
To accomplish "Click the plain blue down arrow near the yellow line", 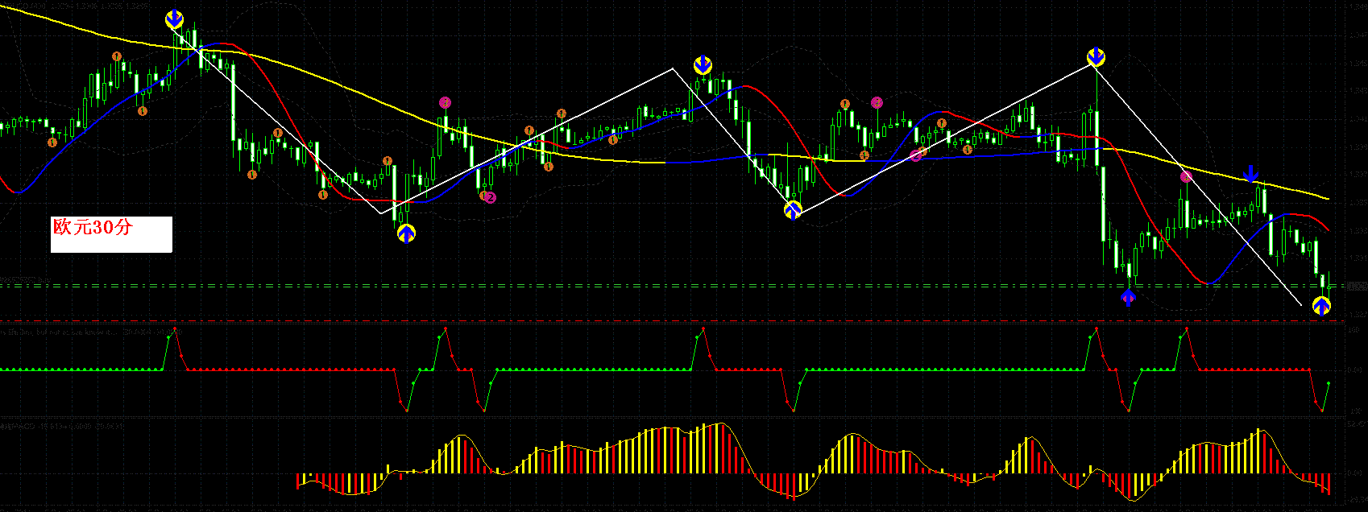I will coord(1250,173).
